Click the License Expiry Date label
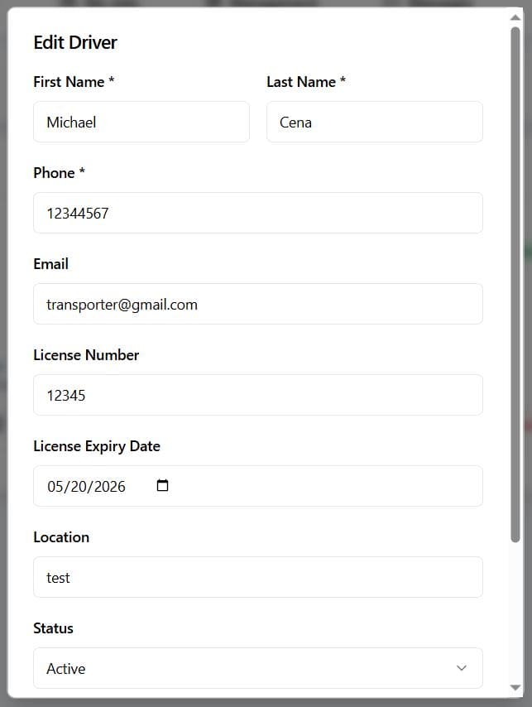Viewport: 532px width, 707px height. coord(97,446)
